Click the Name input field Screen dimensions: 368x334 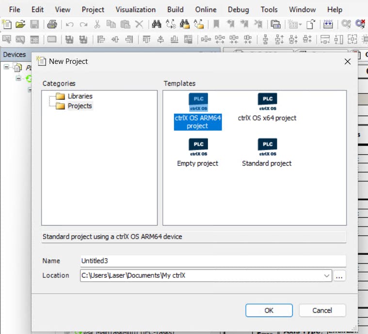coord(212,261)
